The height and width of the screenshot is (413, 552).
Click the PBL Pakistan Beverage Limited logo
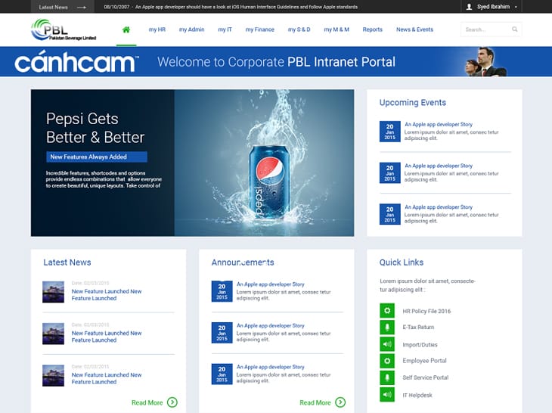tap(64, 29)
